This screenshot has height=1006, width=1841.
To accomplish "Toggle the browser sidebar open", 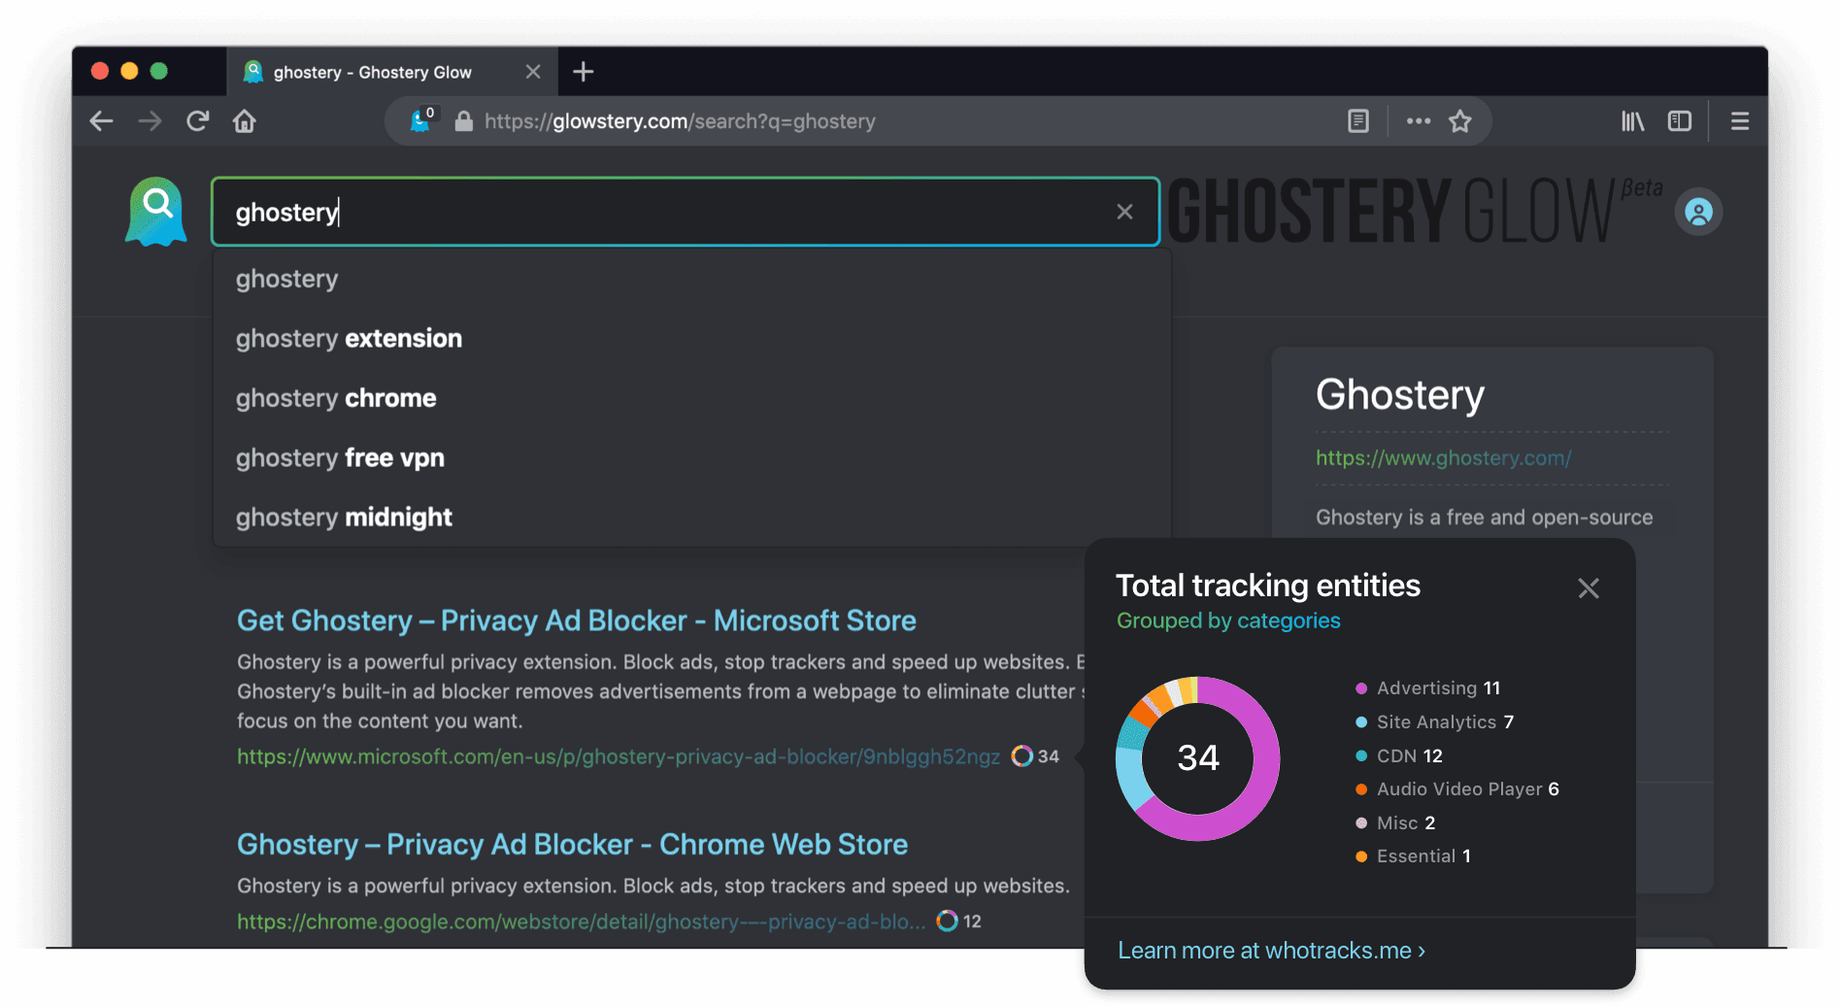I will (1680, 120).
